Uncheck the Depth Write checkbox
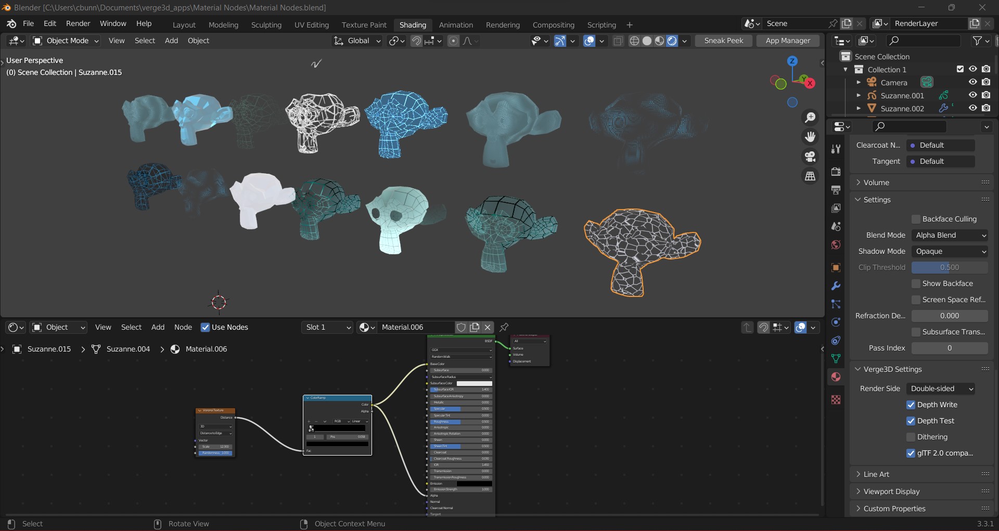Image resolution: width=999 pixels, height=531 pixels. (x=911, y=405)
